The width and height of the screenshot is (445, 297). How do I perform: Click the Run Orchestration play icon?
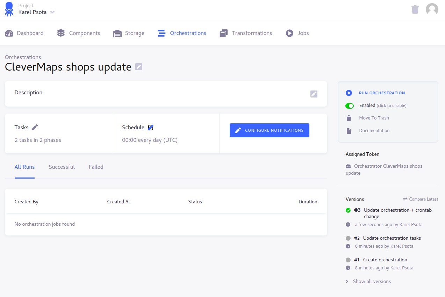(349, 93)
